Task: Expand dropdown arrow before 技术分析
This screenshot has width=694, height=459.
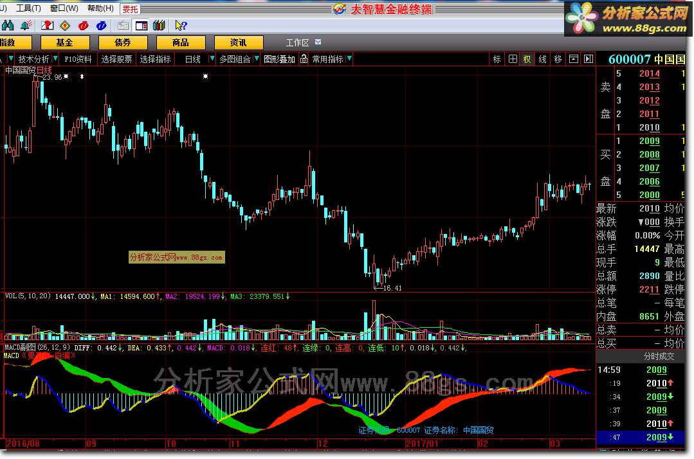Action: point(11,59)
